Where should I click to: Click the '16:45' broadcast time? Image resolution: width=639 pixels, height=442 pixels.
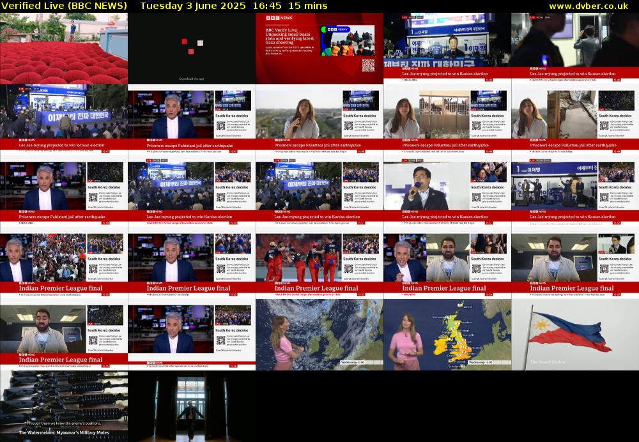(267, 6)
